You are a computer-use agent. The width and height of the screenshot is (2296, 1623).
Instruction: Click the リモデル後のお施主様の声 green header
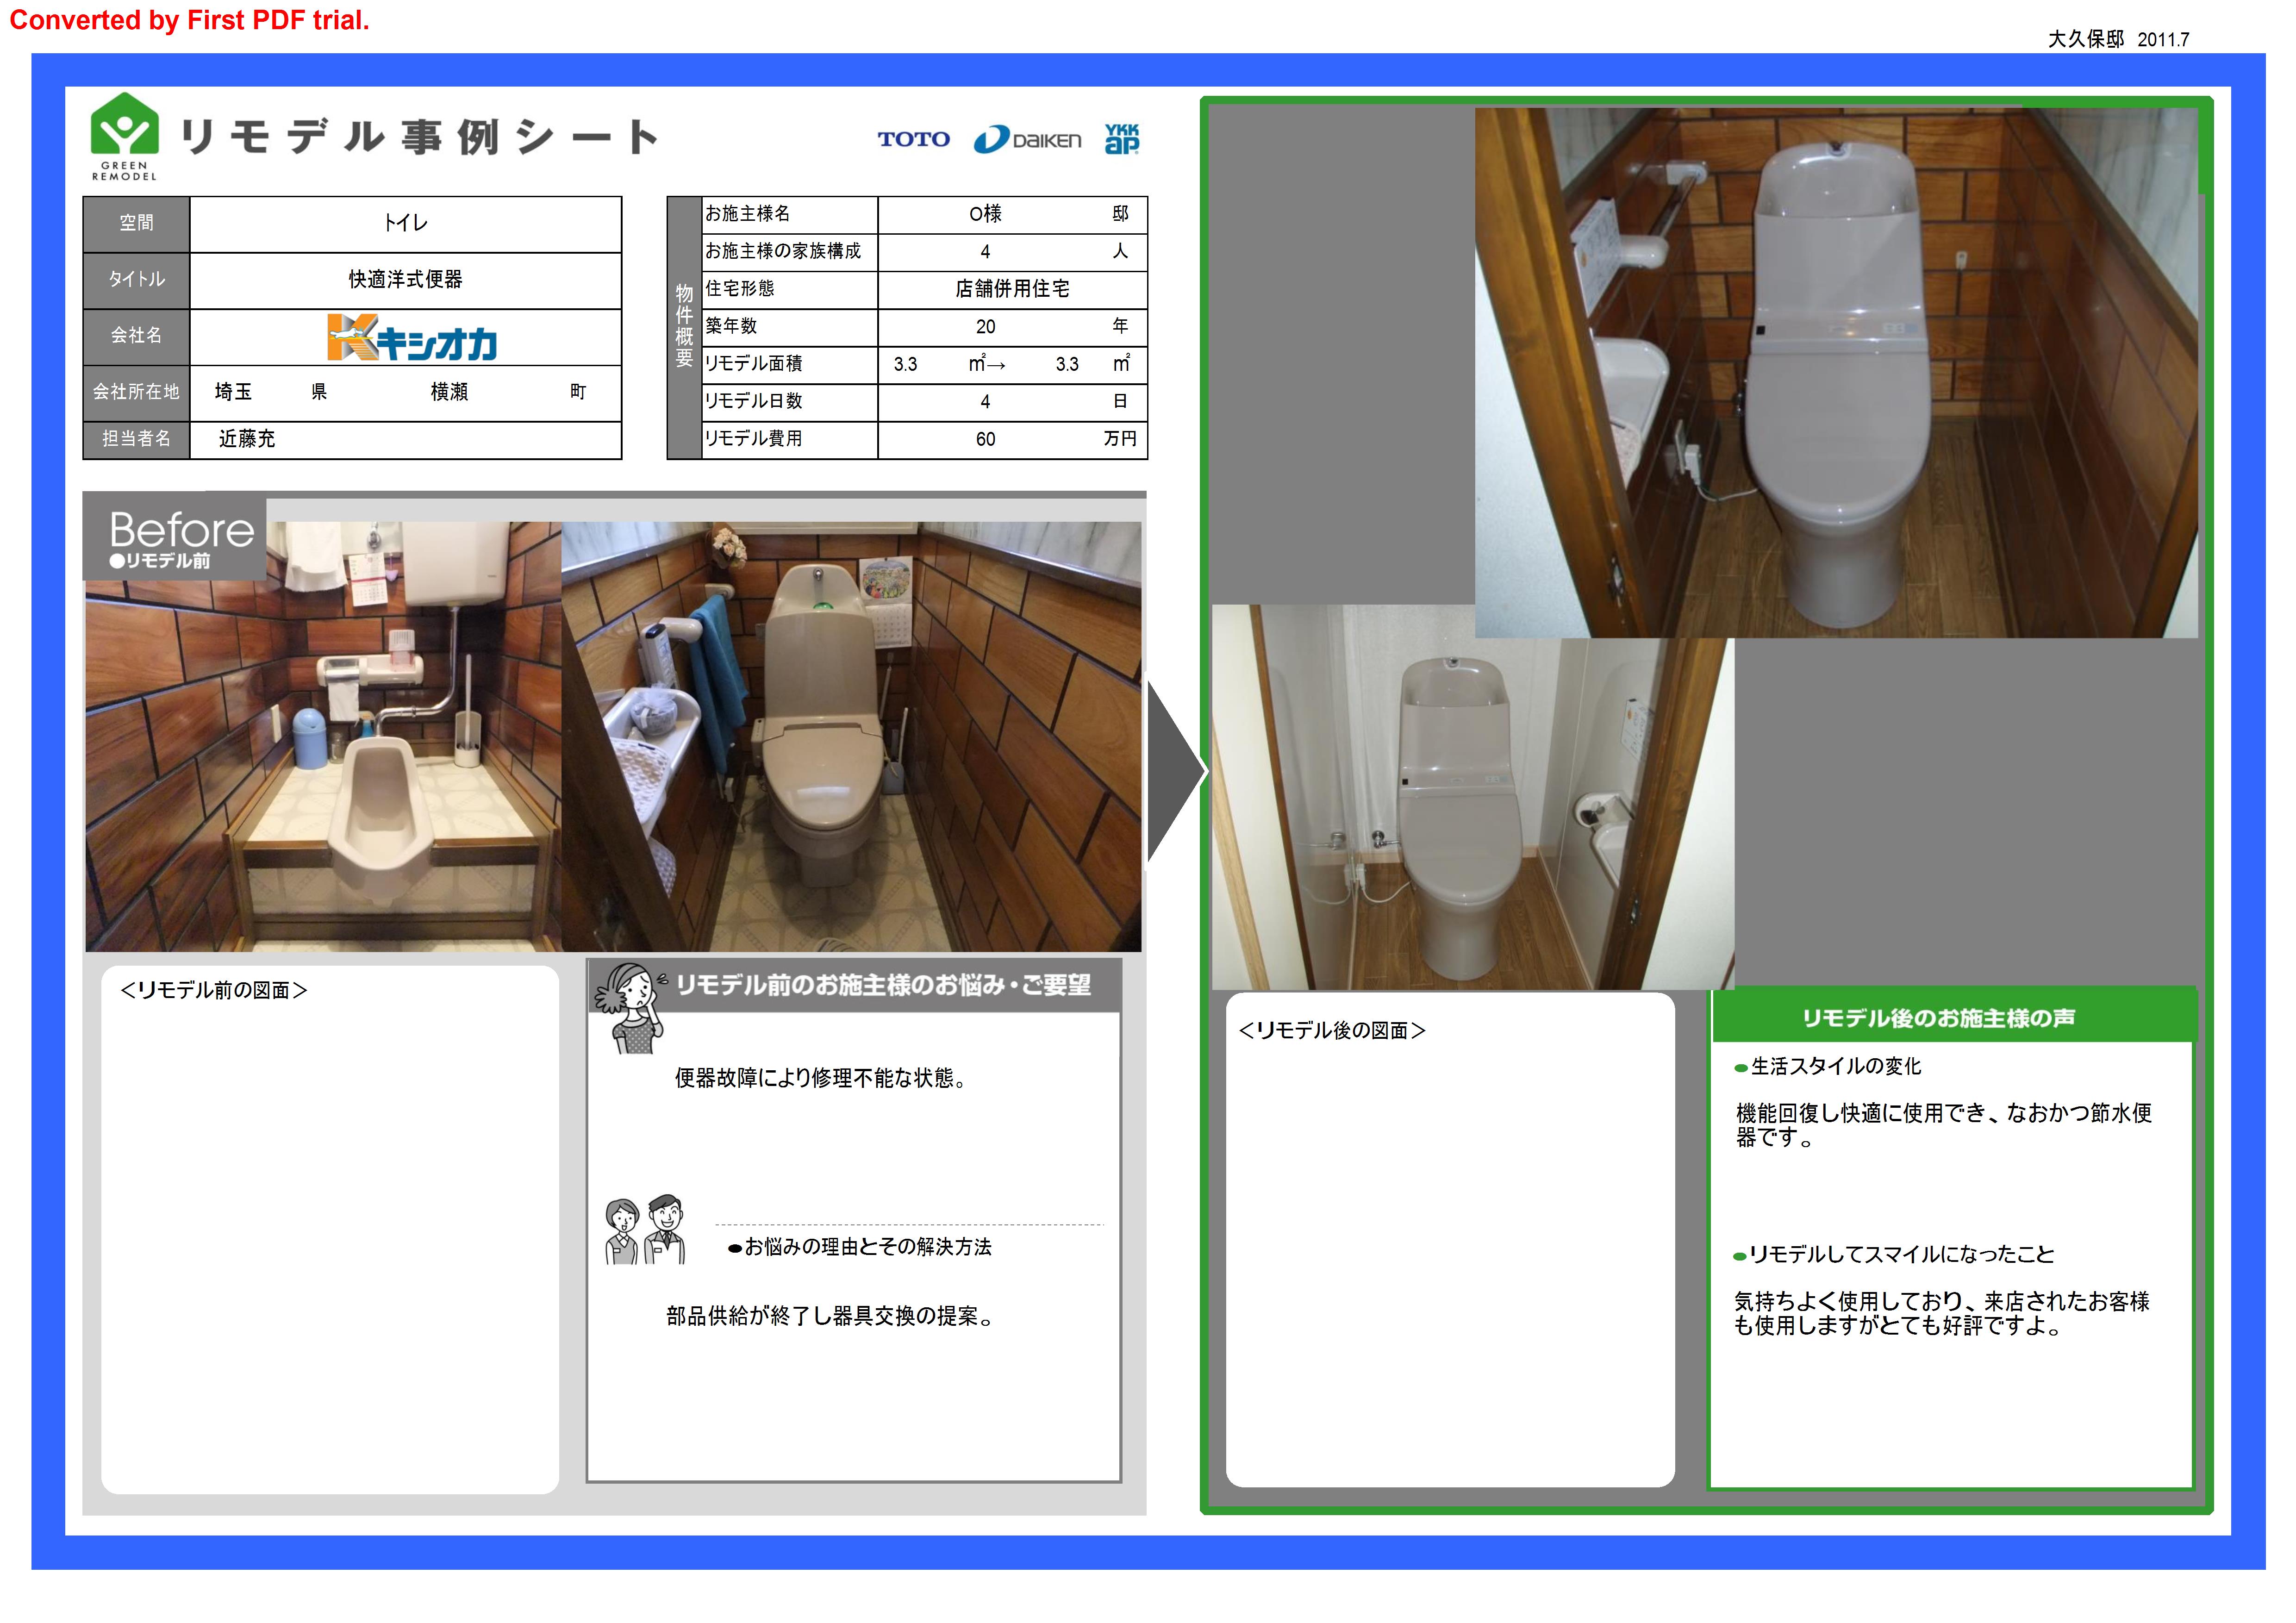(x=1938, y=1017)
